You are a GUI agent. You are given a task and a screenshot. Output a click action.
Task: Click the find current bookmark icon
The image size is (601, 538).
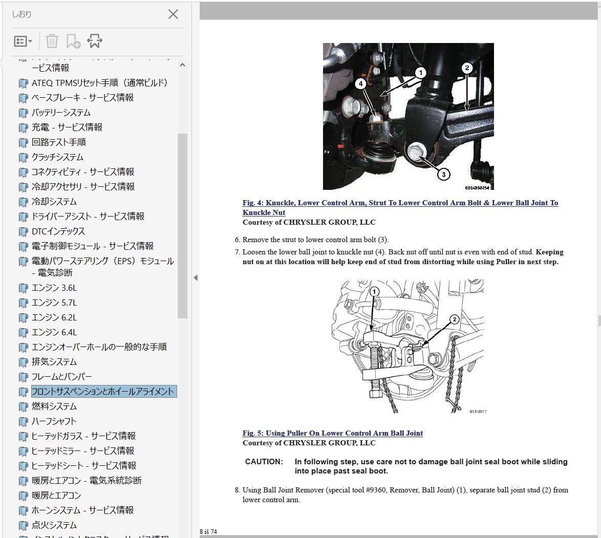click(95, 41)
